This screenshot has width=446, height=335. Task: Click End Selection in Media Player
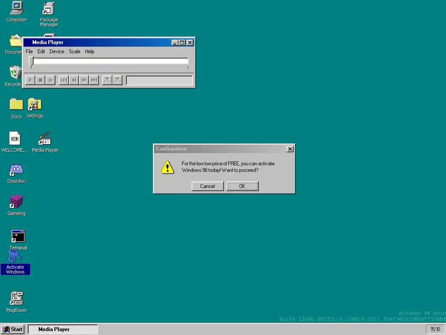[117, 80]
